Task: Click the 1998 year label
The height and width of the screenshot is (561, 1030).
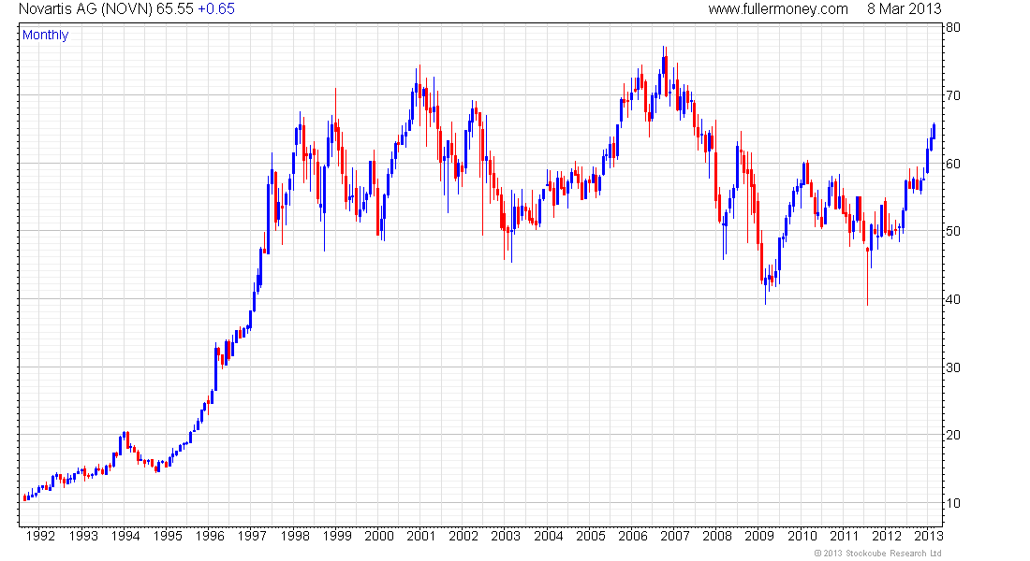Action: [295, 536]
